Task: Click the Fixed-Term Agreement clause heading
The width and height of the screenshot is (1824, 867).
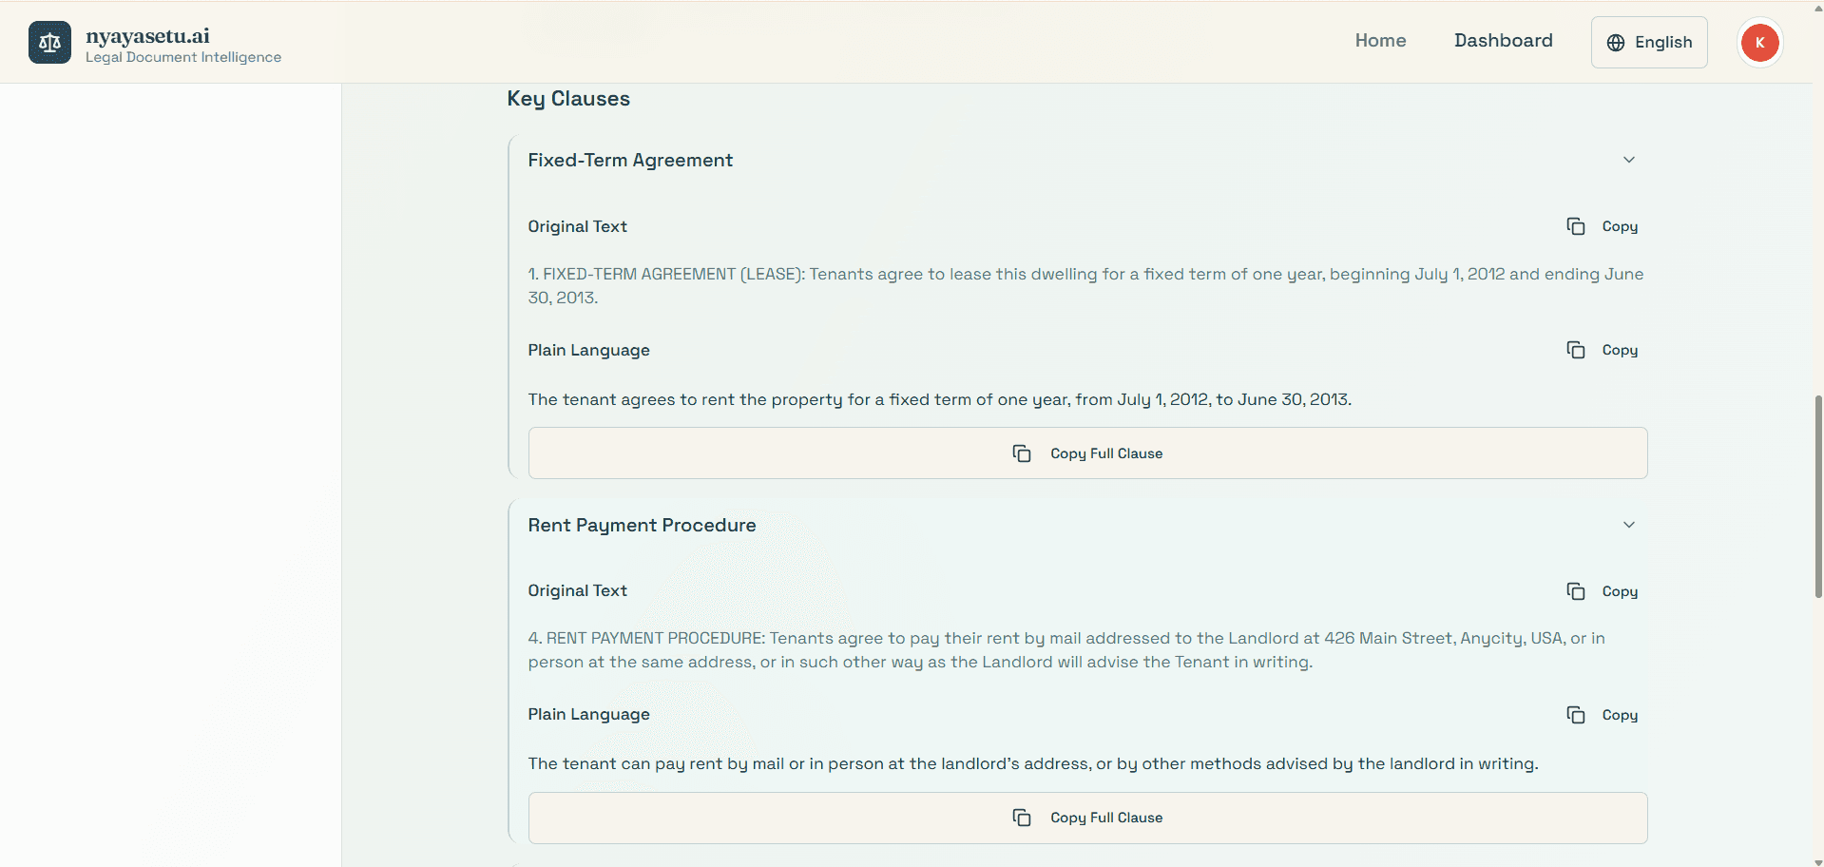Action: (630, 161)
